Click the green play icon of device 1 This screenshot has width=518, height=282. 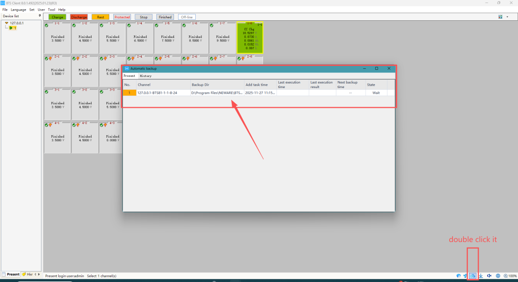(x=11, y=28)
